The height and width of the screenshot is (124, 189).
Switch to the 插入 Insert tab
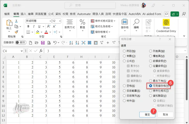click(x=23, y=14)
